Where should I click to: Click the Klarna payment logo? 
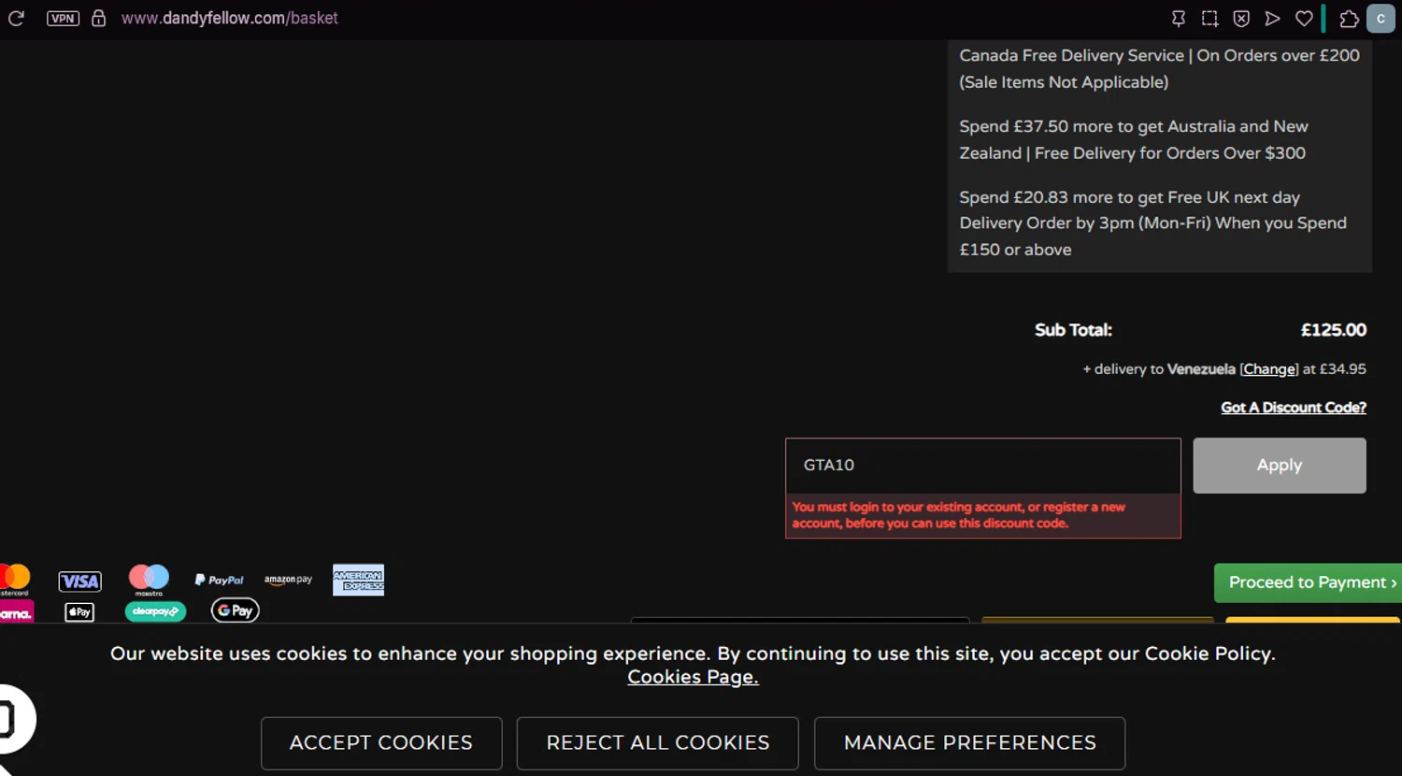coord(16,612)
